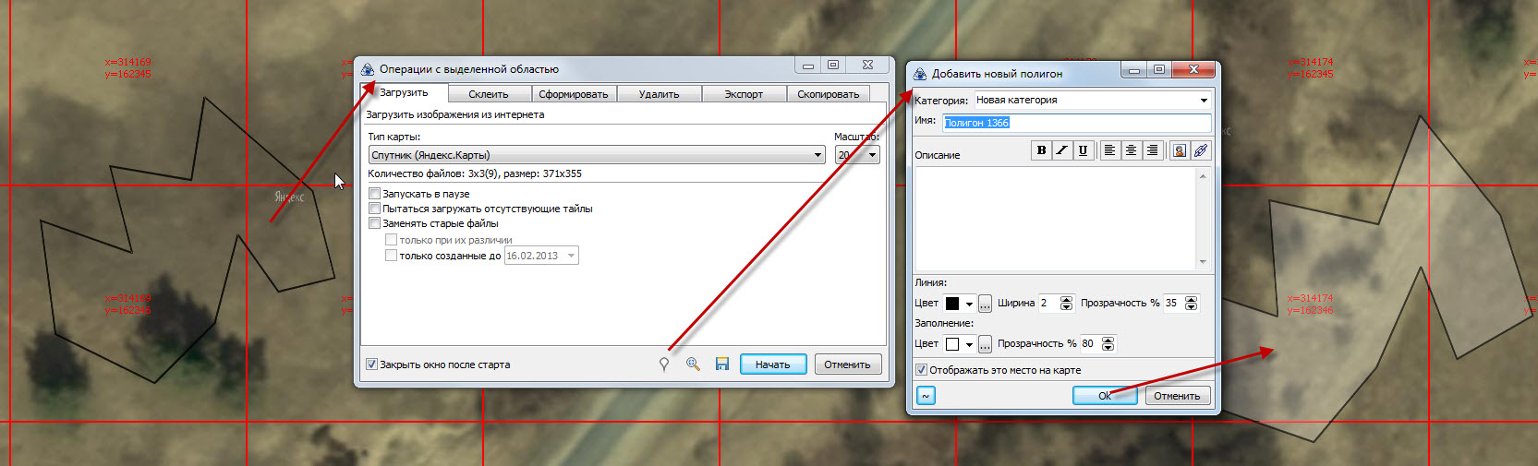Click the map marker pin icon

pos(663,364)
